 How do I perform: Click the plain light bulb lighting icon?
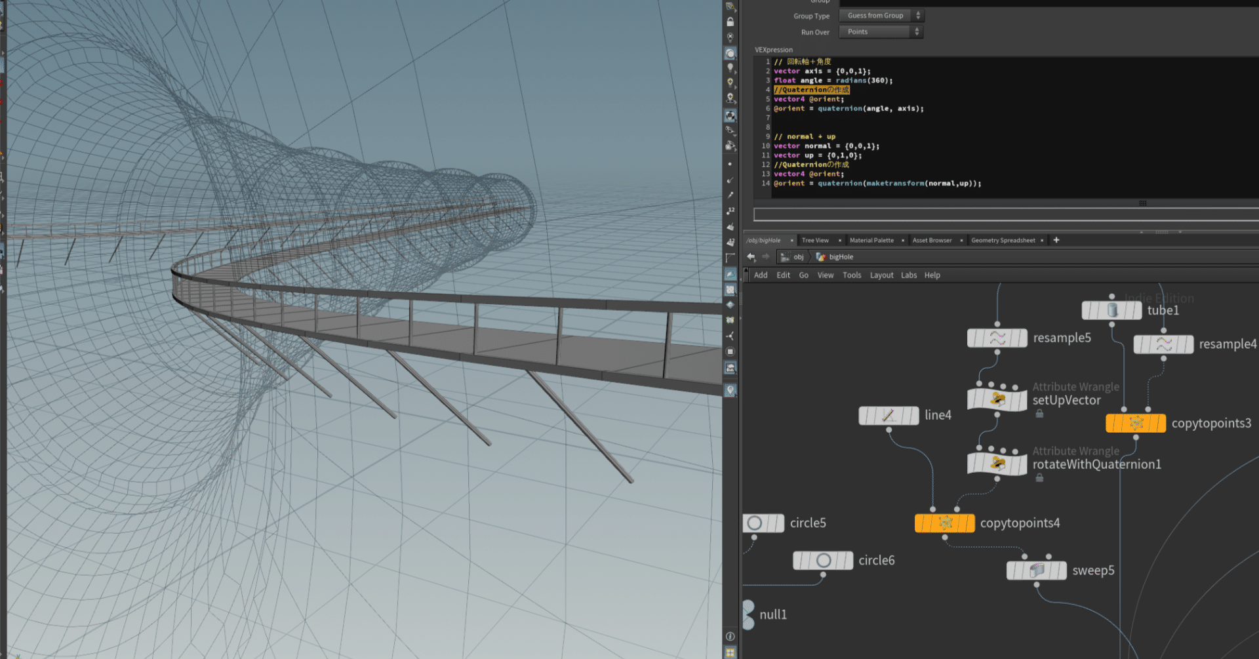point(730,68)
